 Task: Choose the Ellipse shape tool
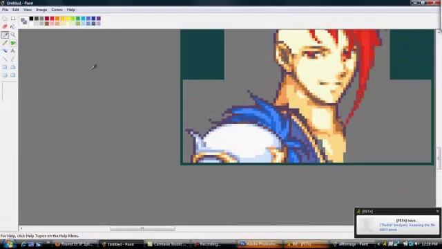pyautogui.click(x=5, y=75)
